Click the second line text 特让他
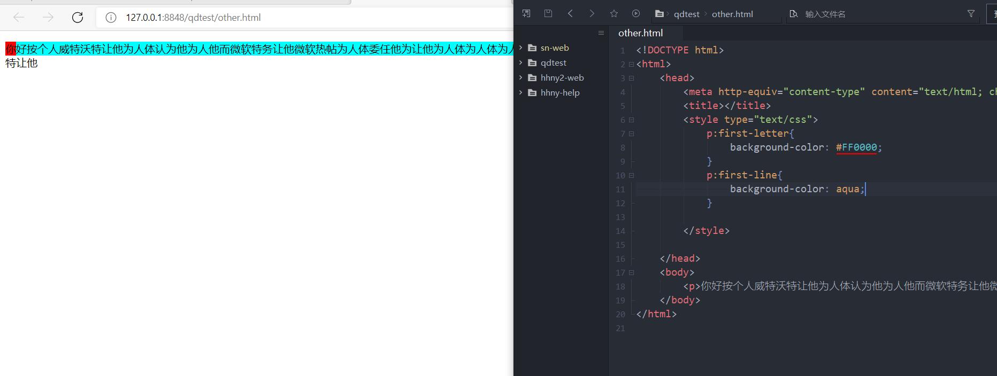The image size is (997, 376). (21, 63)
